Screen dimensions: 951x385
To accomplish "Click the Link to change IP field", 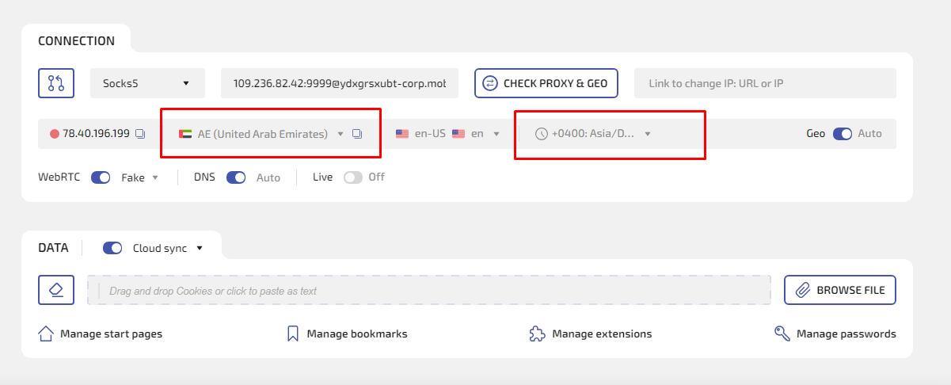I will (764, 83).
